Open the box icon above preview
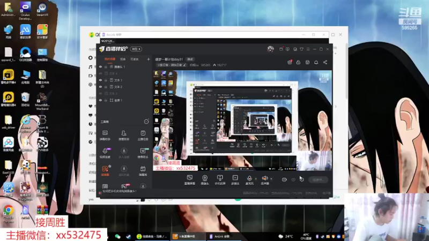Screen dimensions: 429x241 (x=307, y=62)
